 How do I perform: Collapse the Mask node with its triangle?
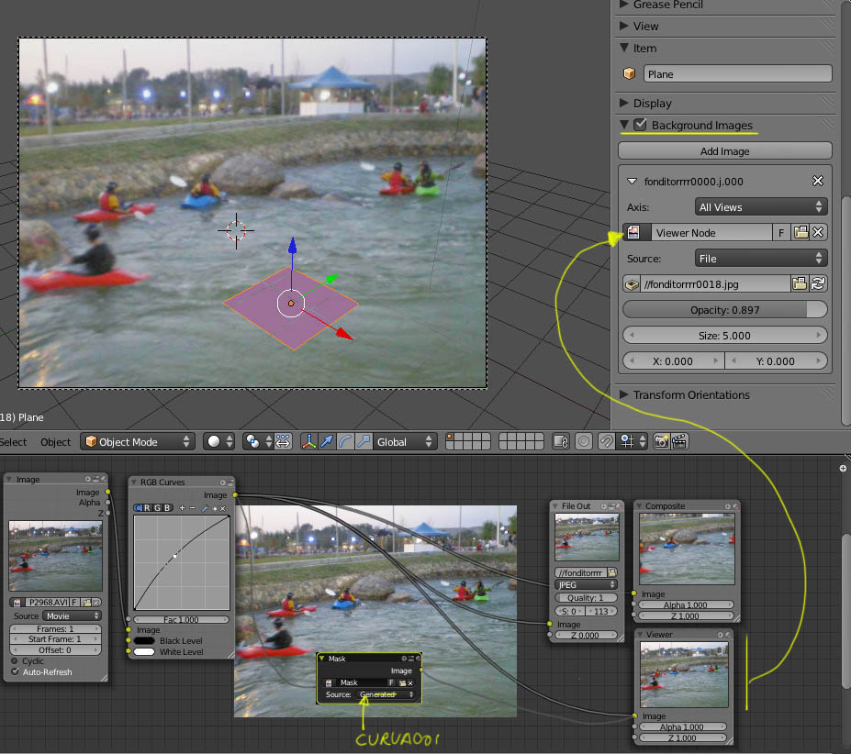tap(322, 658)
